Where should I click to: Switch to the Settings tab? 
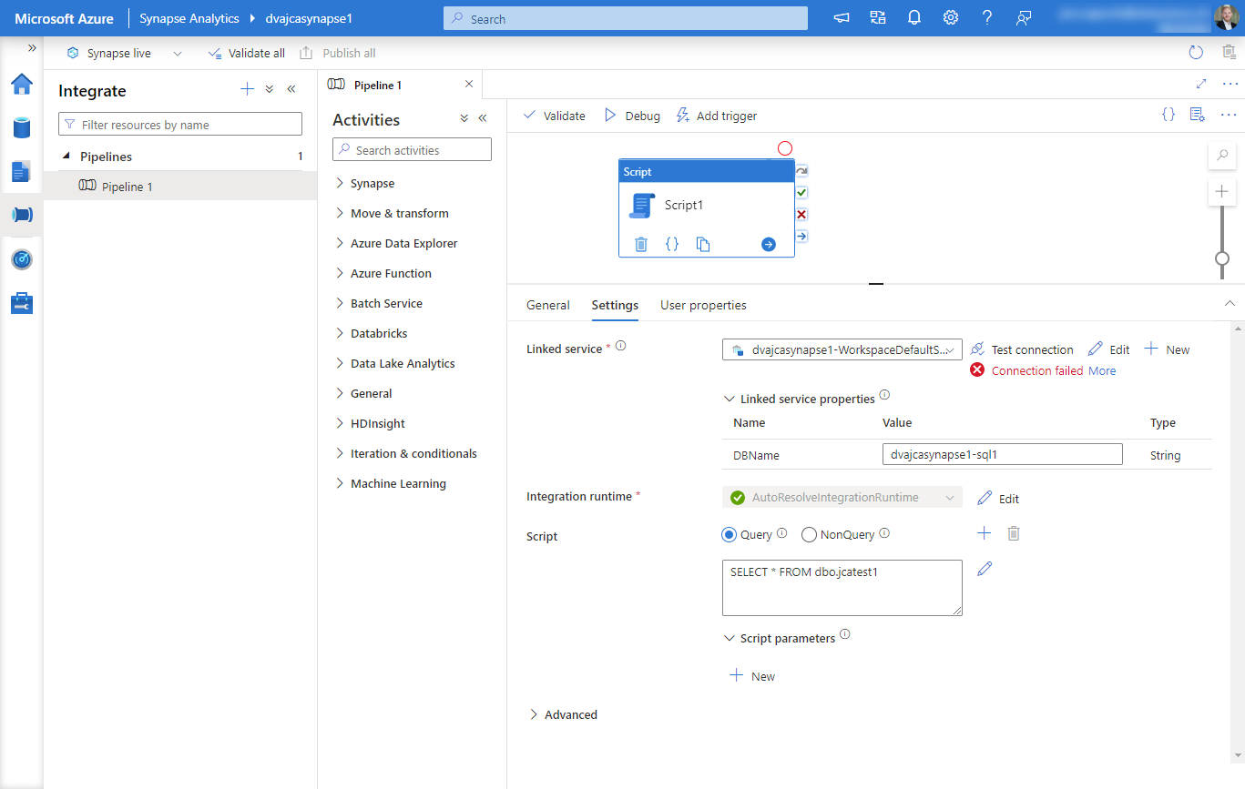tap(615, 305)
